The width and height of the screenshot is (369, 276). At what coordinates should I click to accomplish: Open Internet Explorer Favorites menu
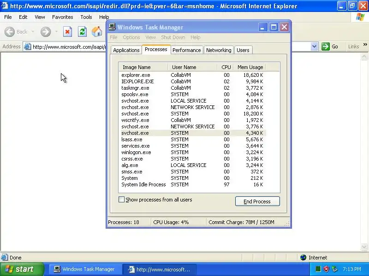[x=63, y=17]
